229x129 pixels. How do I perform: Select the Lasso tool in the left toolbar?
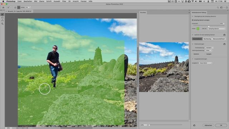(3, 18)
